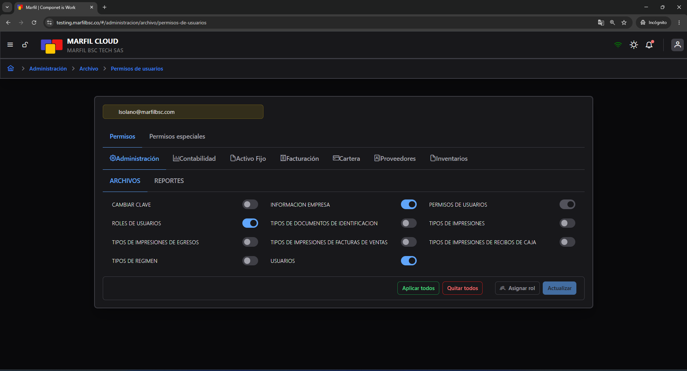Open a new browser tab
This screenshot has width=687, height=371.
[105, 7]
